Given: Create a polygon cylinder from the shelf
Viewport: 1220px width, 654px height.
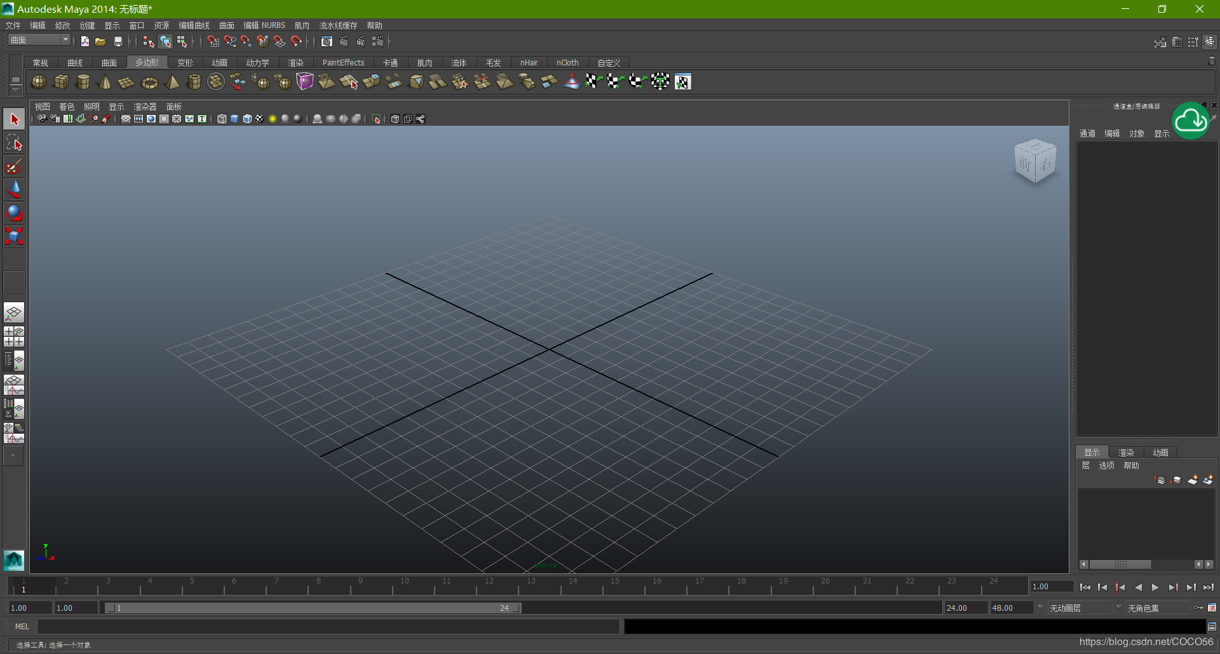Looking at the screenshot, I should (x=83, y=82).
